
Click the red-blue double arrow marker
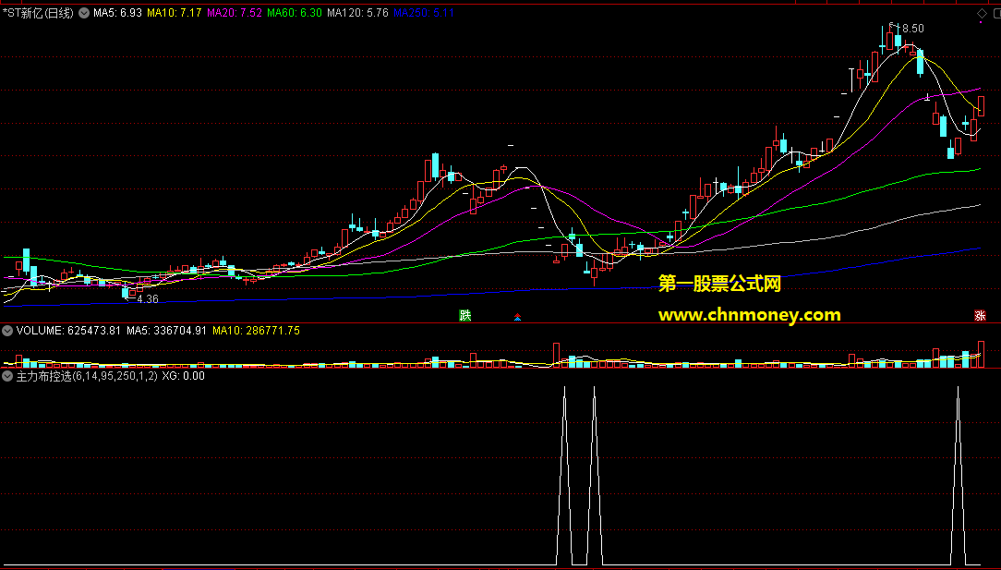(x=518, y=316)
